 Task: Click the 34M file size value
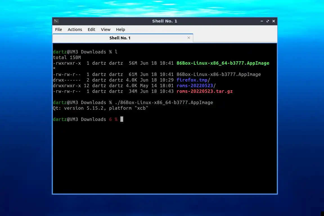coord(133,91)
